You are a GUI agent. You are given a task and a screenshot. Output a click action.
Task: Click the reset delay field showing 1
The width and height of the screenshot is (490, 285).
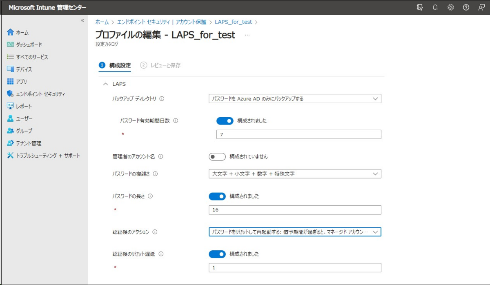tap(294, 267)
